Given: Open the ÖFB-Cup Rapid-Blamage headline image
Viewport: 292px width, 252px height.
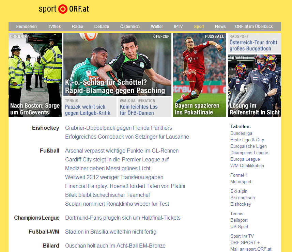Looking at the screenshot, I should pyautogui.click(x=117, y=64).
